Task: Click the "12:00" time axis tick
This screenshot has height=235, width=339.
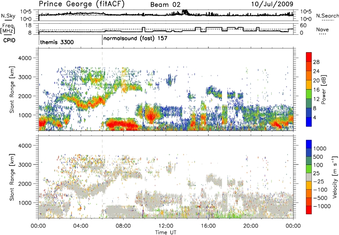Action: (166, 226)
